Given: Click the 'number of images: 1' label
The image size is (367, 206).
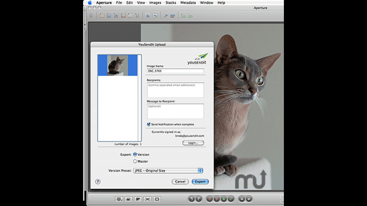Looking at the screenshot, I should pyautogui.click(x=128, y=144).
